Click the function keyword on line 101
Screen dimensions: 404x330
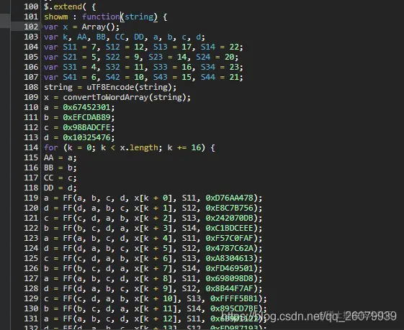pyautogui.click(x=101, y=17)
